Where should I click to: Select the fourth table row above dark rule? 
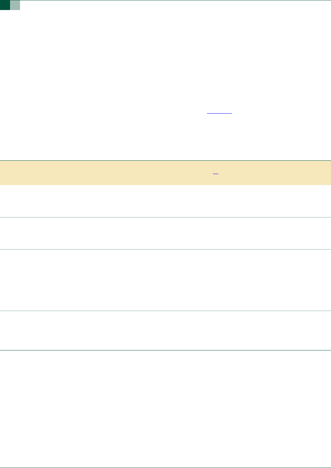[x=165, y=330]
